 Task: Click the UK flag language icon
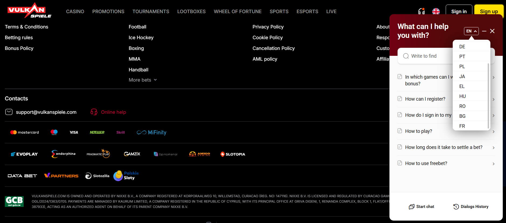point(436,11)
